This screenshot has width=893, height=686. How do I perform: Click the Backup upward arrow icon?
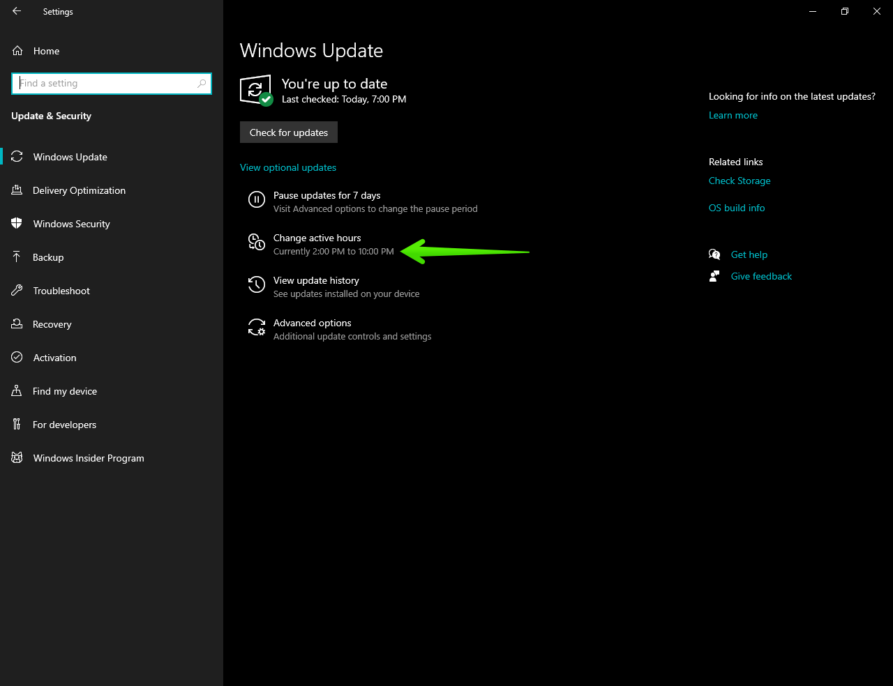tap(17, 257)
